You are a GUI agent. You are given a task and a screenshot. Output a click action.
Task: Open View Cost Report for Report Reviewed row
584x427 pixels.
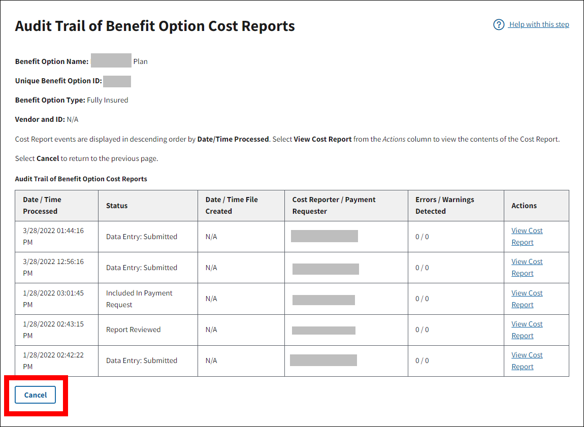527,330
